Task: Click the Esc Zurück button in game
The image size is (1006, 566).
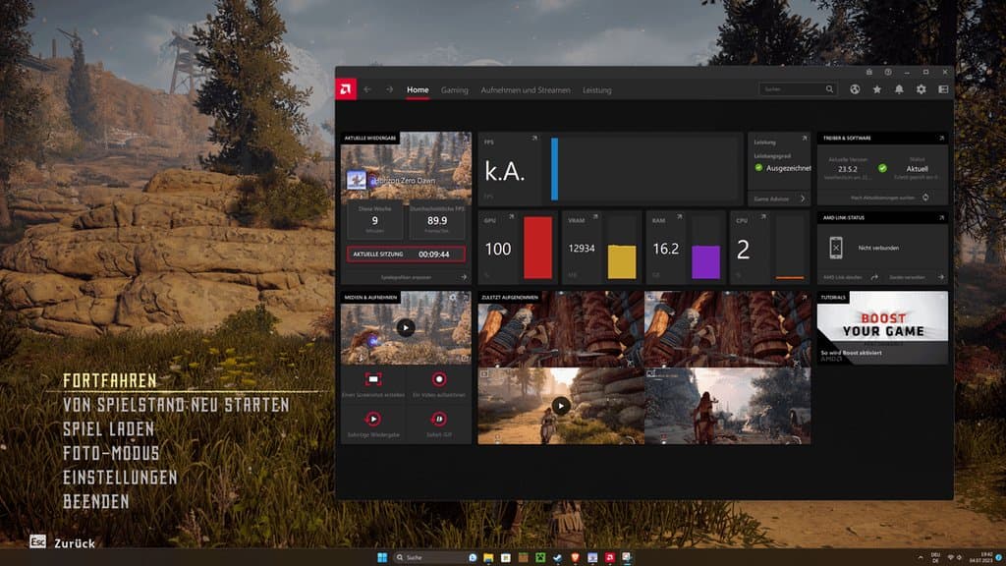Action: (x=62, y=542)
